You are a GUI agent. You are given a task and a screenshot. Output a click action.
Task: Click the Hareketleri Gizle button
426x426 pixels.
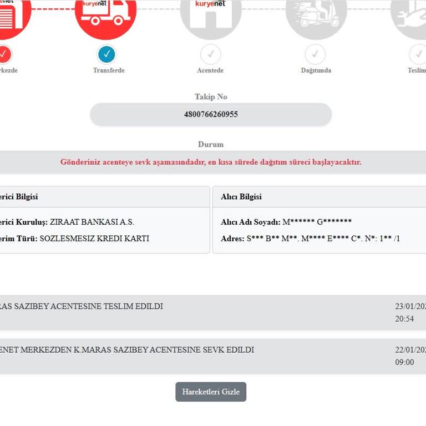coord(211,392)
